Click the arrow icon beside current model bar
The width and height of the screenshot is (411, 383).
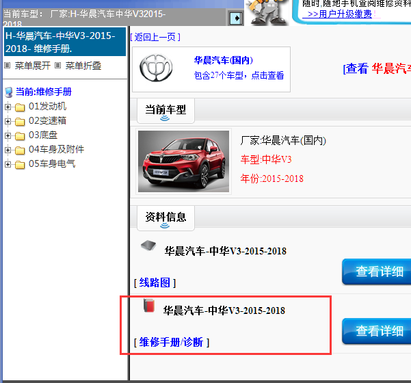point(236,18)
